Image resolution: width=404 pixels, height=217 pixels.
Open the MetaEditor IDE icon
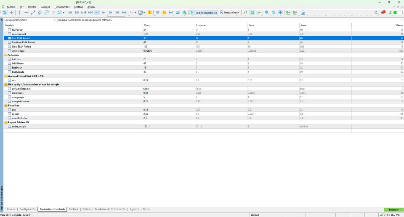click(x=157, y=12)
